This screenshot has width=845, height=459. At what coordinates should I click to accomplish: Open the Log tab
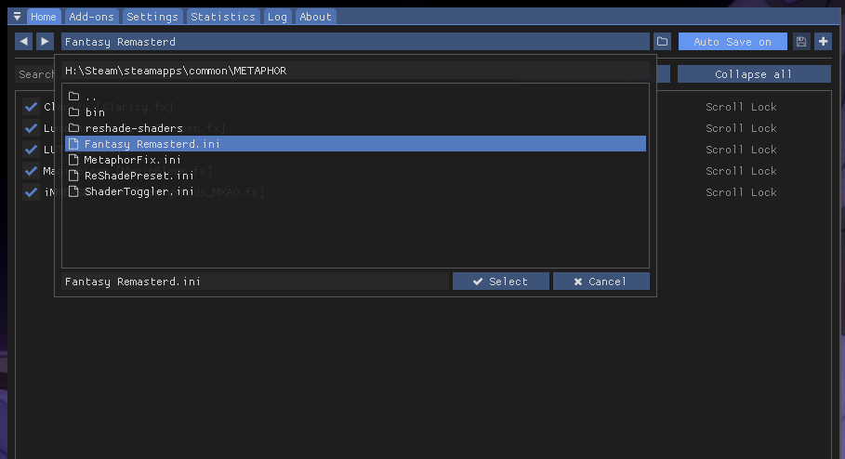click(278, 17)
